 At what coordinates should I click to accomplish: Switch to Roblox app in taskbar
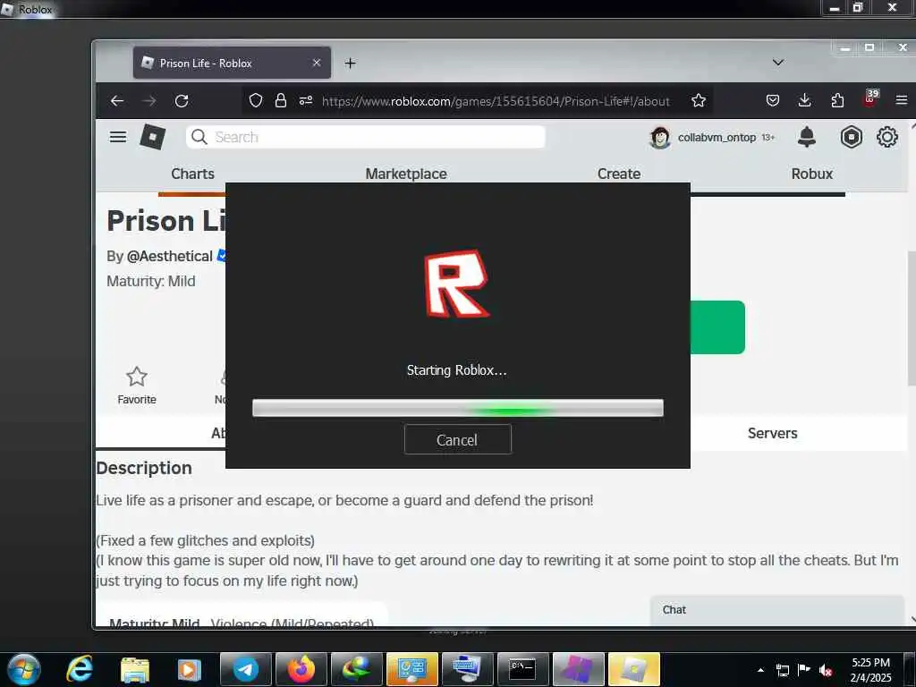(634, 669)
